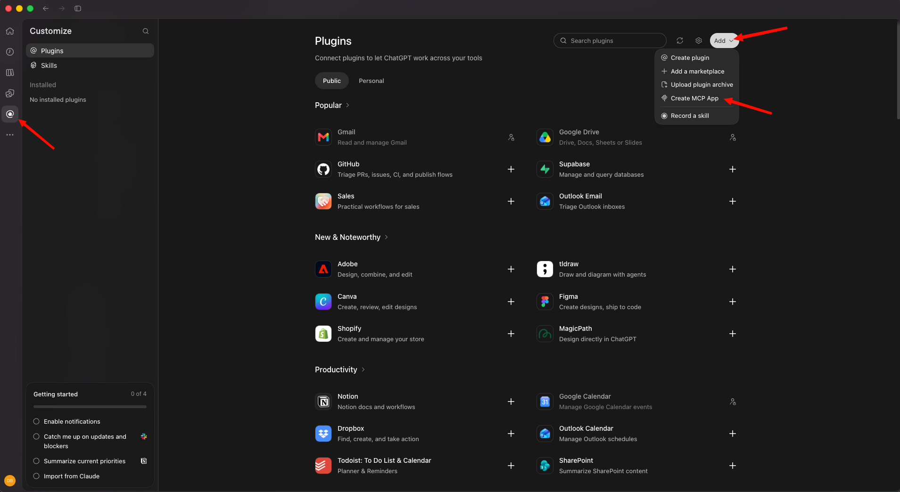This screenshot has width=900, height=492.
Task: Click the Gmail account connect icon
Action: (x=511, y=137)
